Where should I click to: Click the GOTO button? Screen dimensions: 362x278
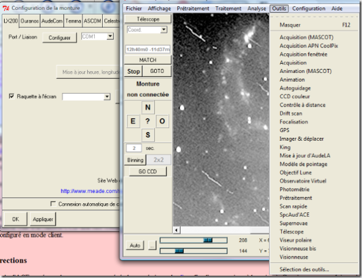(156, 71)
